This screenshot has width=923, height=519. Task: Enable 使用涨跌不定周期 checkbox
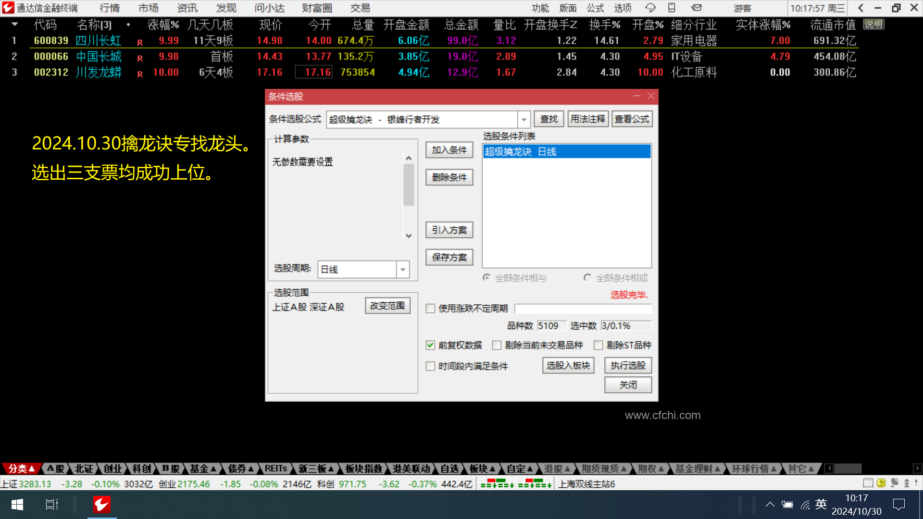coord(430,309)
